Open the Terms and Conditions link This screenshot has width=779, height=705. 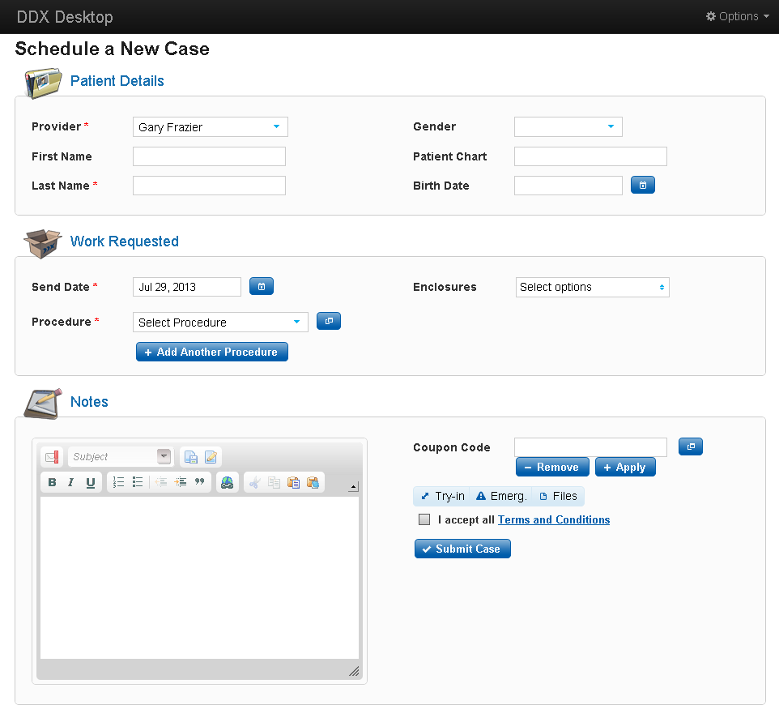(x=554, y=519)
